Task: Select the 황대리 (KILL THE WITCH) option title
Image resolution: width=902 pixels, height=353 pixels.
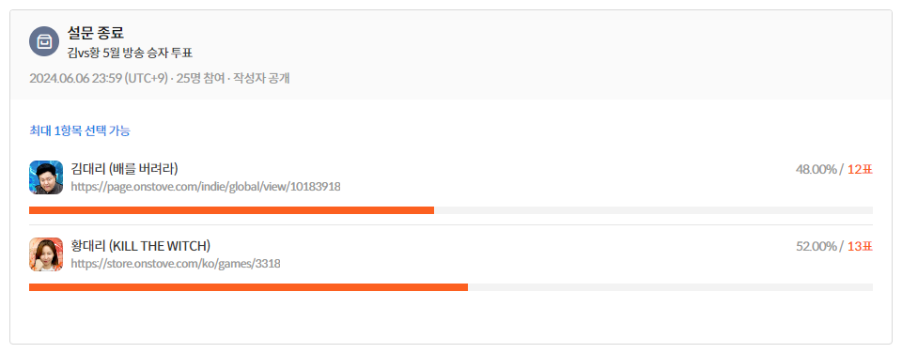Action: click(140, 246)
